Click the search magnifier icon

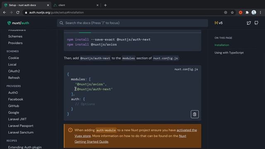tap(61, 23)
